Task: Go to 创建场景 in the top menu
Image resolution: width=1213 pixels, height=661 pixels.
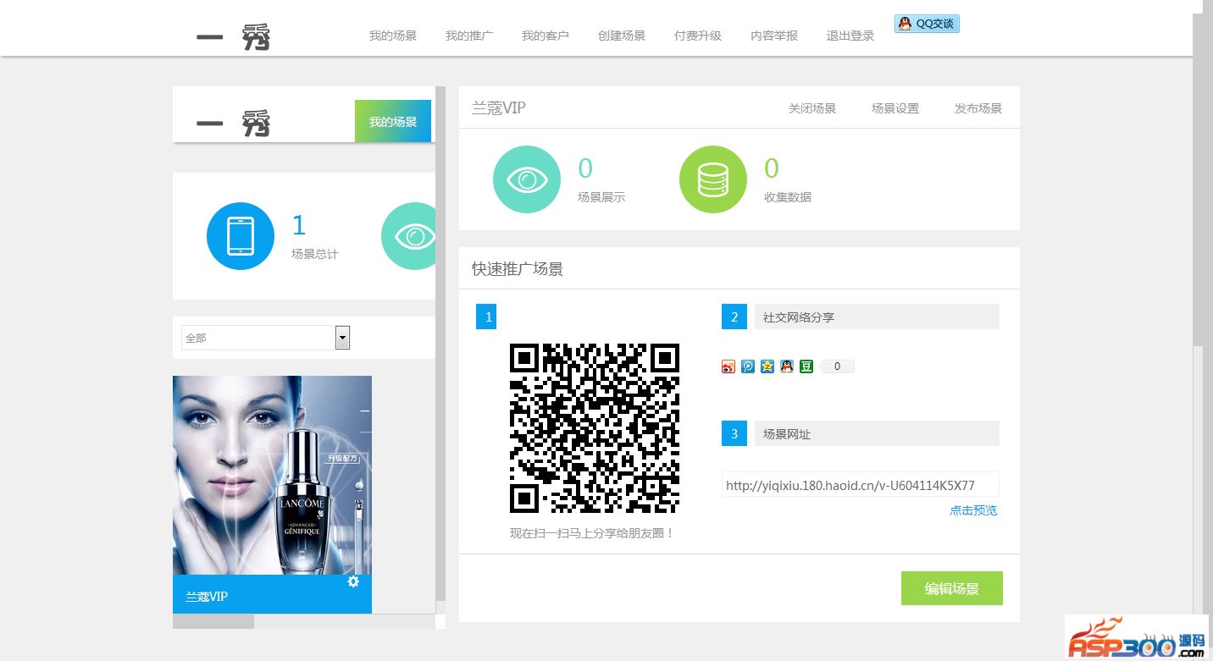Action: 622,36
